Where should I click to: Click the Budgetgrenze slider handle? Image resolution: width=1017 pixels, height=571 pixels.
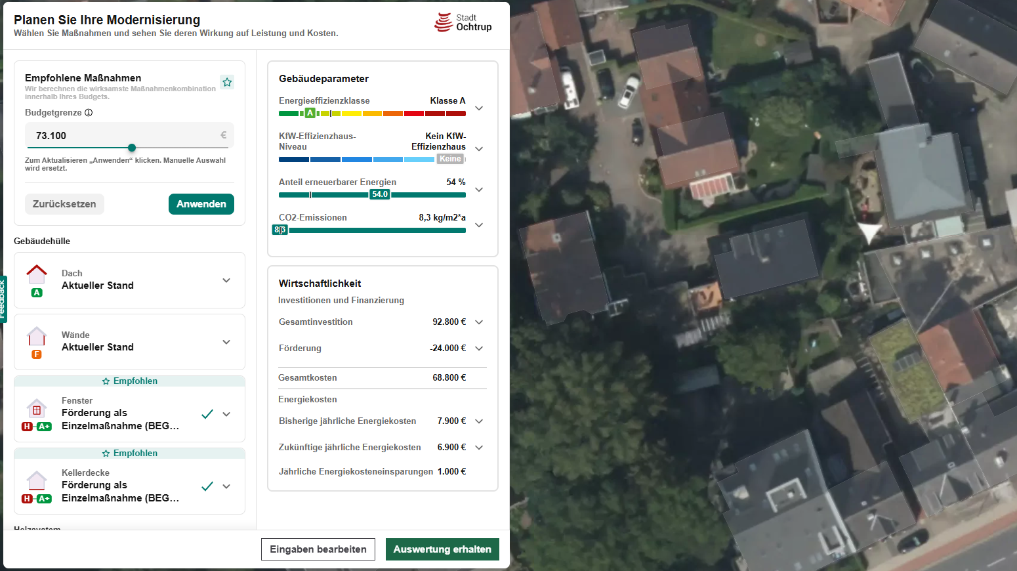132,148
